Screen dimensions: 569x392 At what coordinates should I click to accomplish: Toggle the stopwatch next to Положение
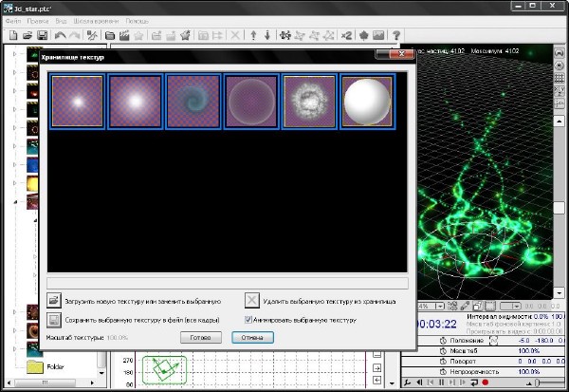pyautogui.click(x=442, y=340)
